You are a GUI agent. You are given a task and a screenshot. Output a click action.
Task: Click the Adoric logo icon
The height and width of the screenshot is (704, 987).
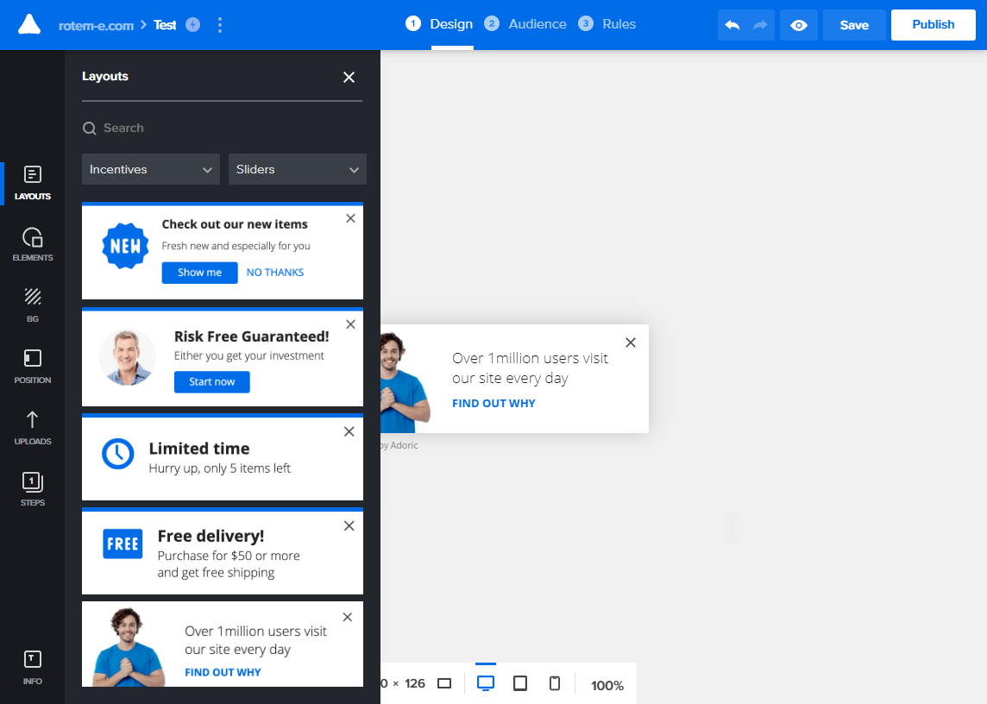point(29,24)
